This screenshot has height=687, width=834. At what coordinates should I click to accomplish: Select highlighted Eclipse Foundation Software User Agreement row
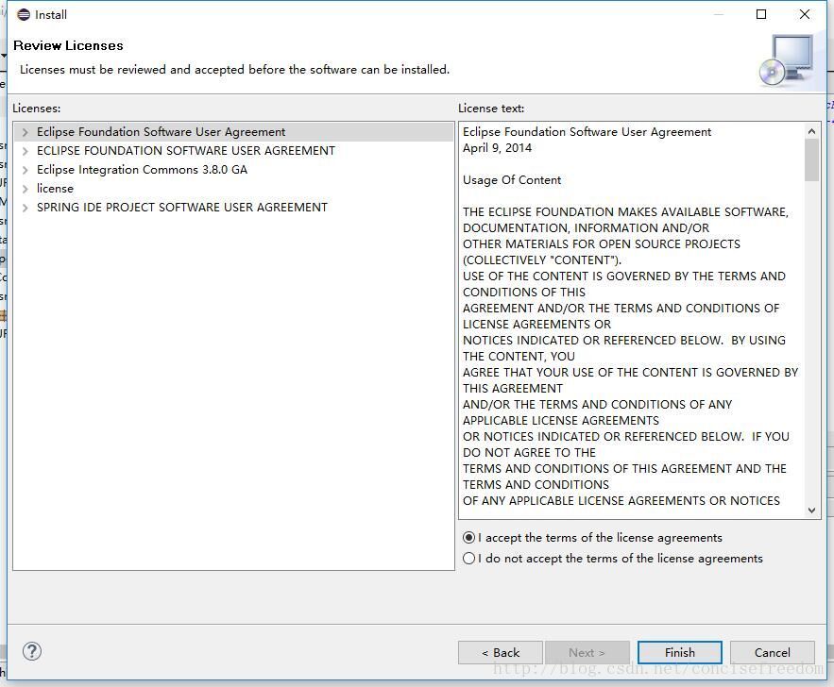coord(234,132)
